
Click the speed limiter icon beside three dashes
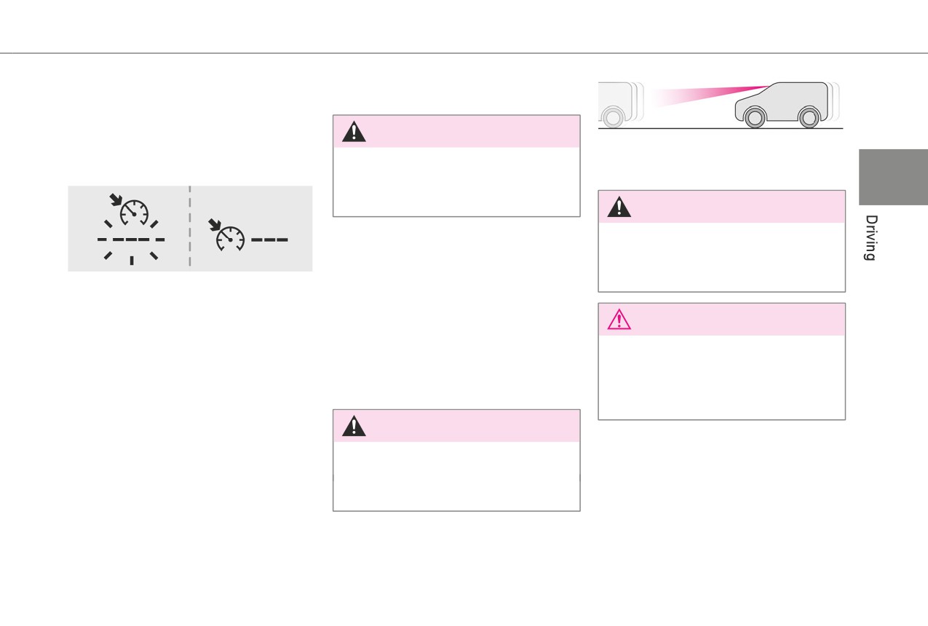(227, 234)
